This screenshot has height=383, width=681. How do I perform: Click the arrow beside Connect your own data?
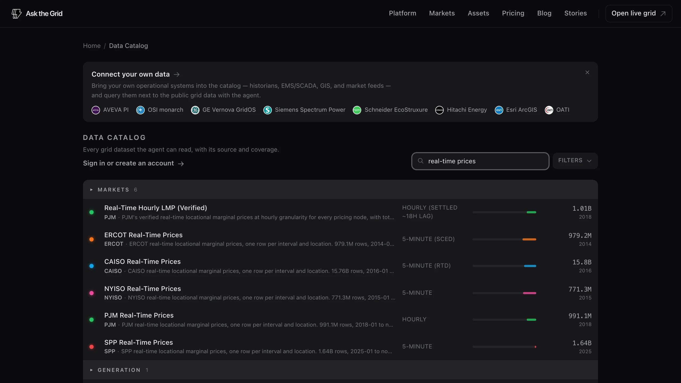[x=177, y=74]
